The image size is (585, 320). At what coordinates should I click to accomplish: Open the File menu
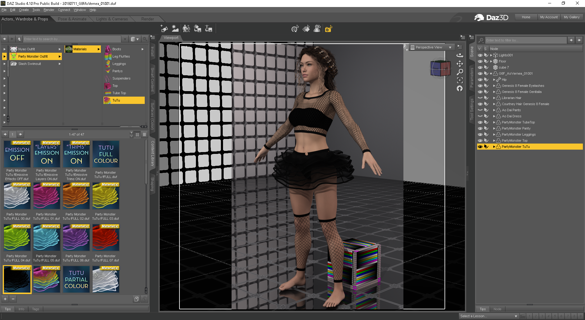pyautogui.click(x=4, y=10)
